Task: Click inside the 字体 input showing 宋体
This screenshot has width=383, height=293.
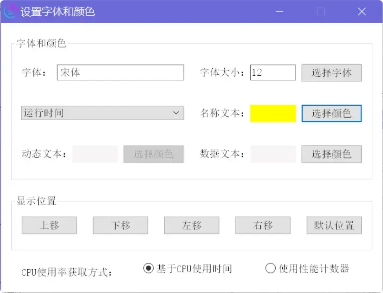Action: [120, 72]
